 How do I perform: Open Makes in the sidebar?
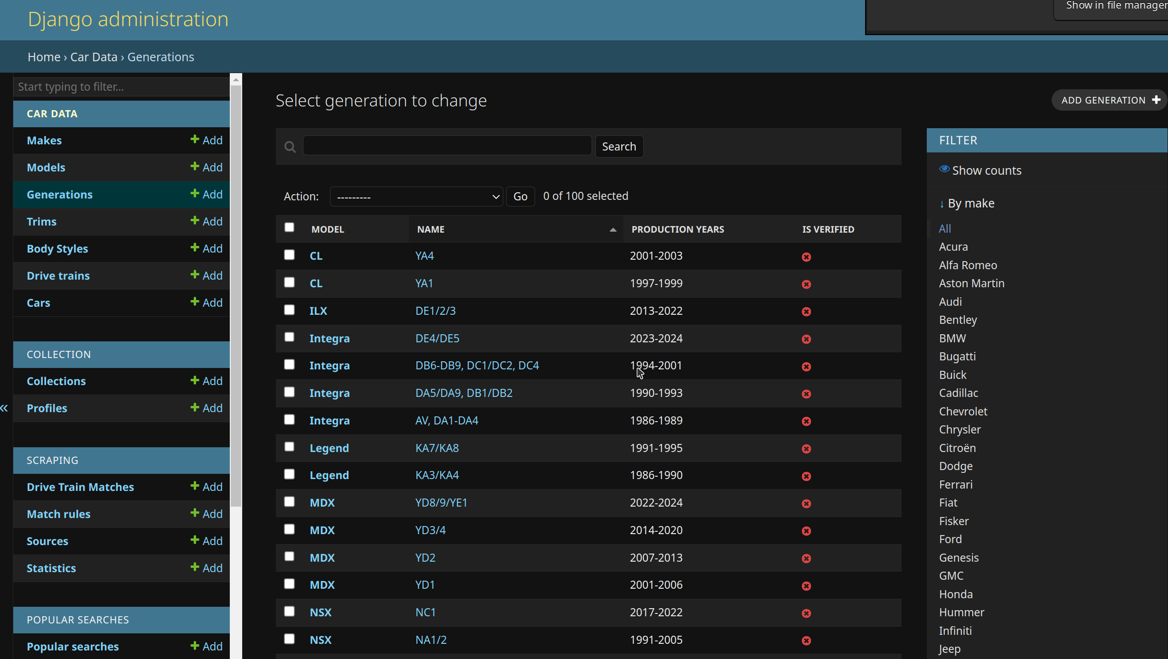tap(44, 140)
